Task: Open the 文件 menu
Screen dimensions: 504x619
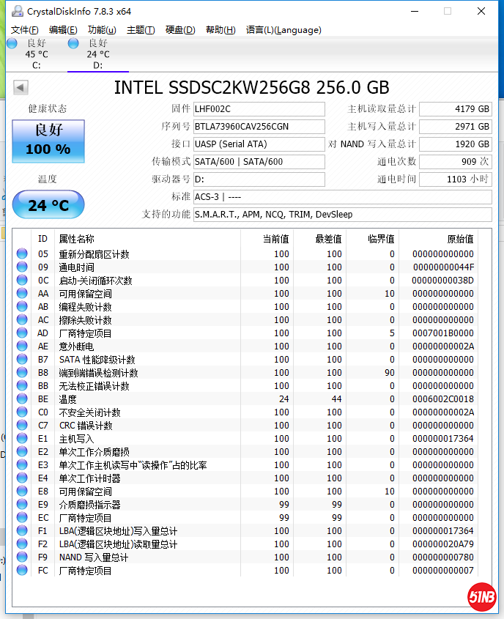Action: (24, 30)
